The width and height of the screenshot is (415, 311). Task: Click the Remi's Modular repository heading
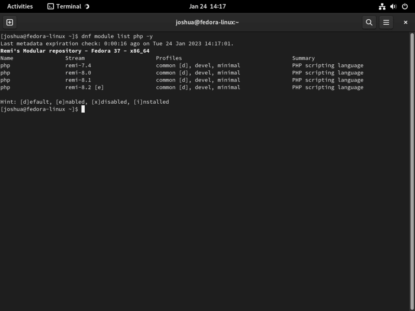[74, 51]
